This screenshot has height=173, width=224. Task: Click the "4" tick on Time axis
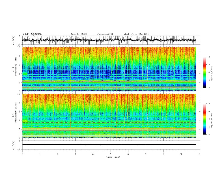tap(93, 154)
